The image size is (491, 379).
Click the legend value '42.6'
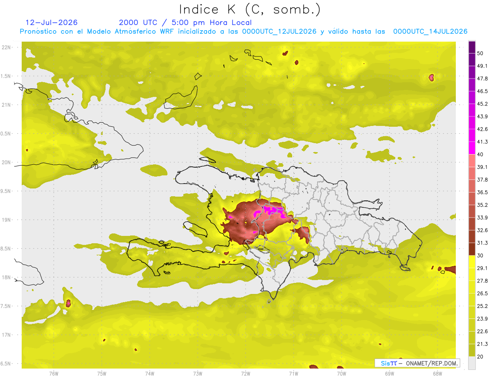(482, 129)
